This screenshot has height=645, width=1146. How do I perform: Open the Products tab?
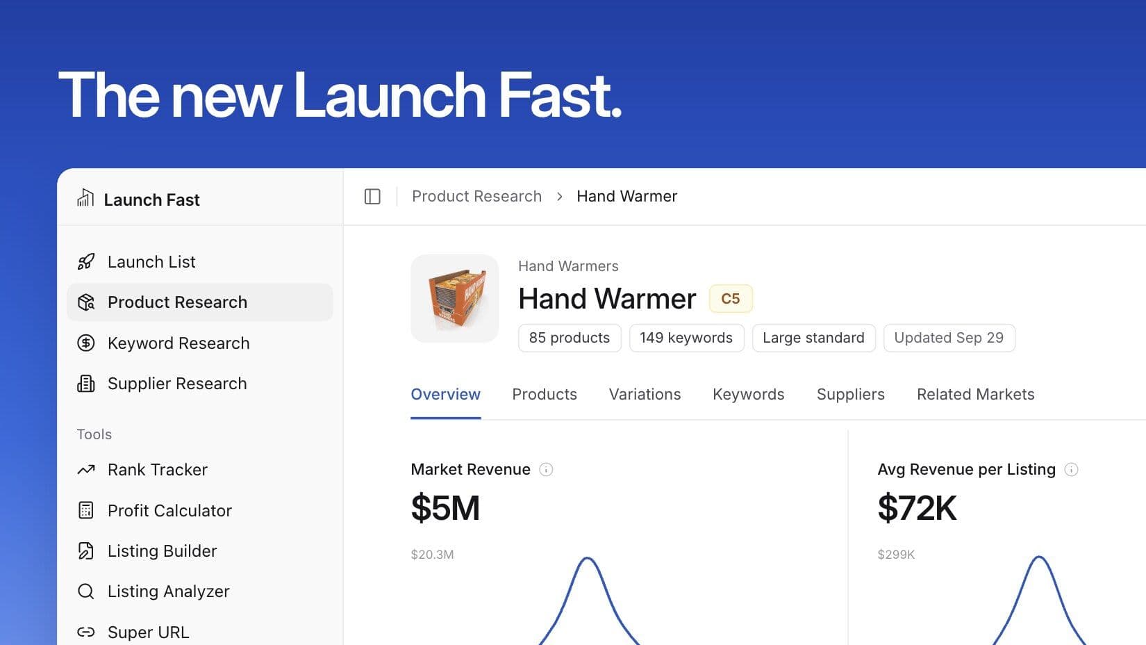tap(545, 394)
